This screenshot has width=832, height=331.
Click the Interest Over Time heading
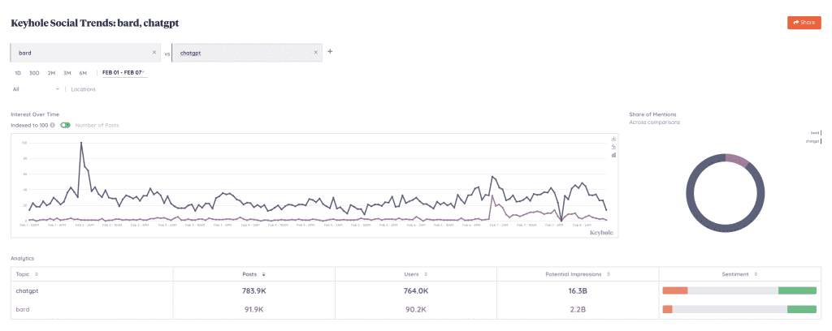(35, 114)
